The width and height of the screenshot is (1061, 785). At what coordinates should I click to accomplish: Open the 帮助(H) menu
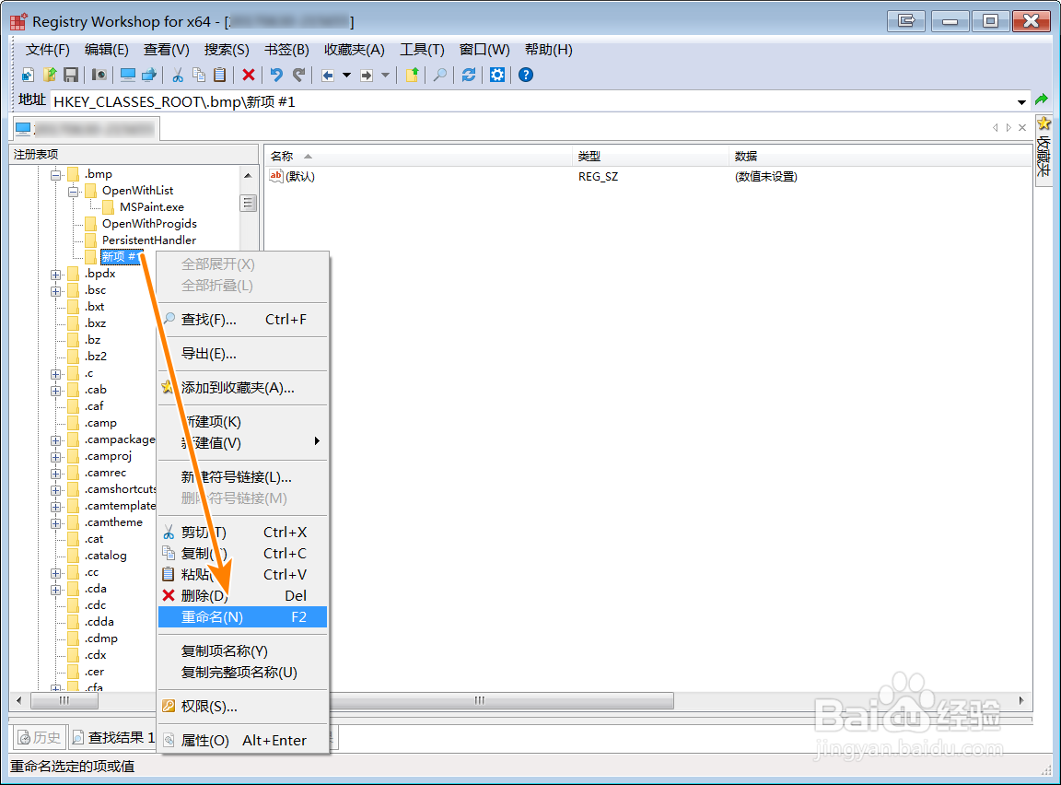pos(548,50)
